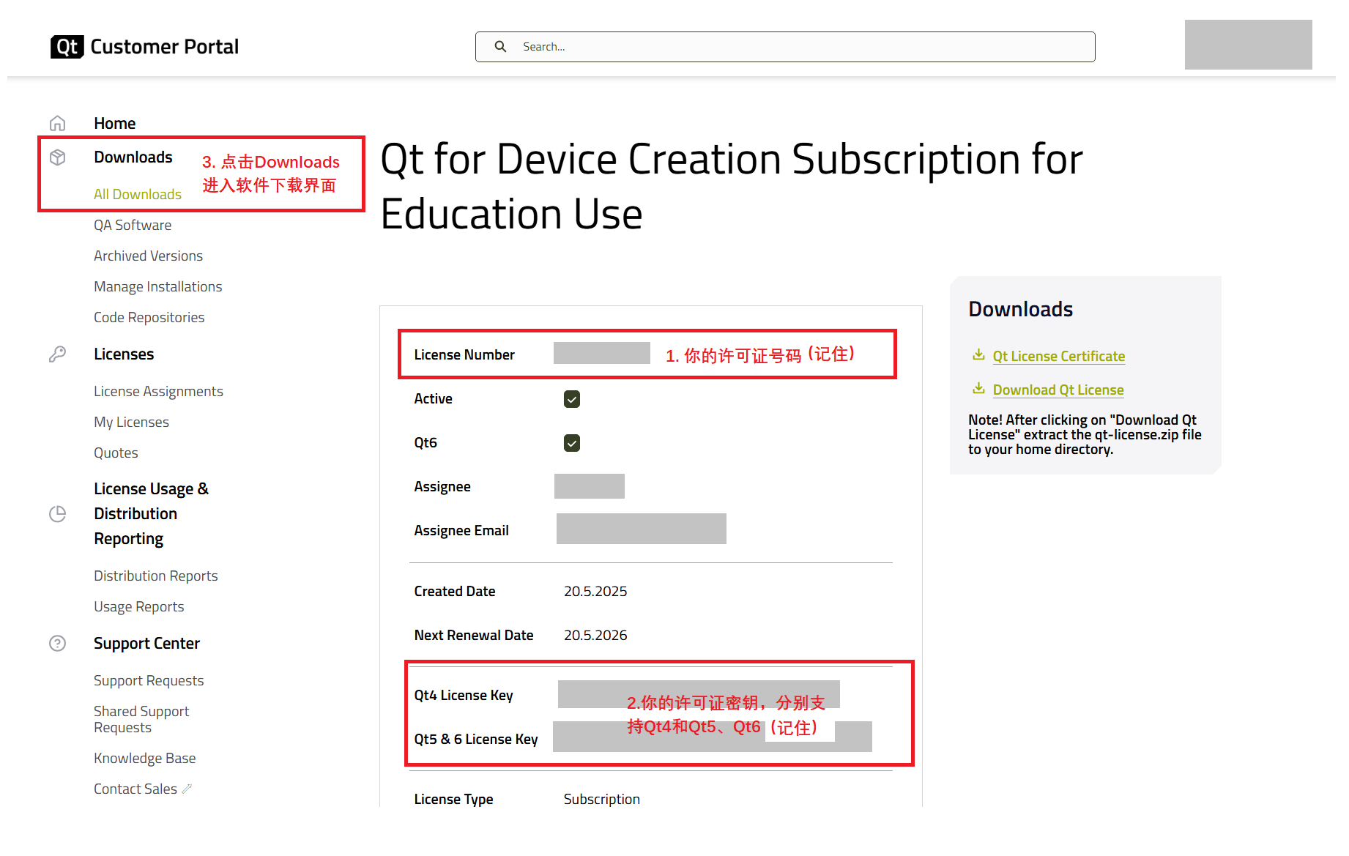Click the License Type value Subscription
Viewport: 1349px width, 856px height.
coord(601,800)
